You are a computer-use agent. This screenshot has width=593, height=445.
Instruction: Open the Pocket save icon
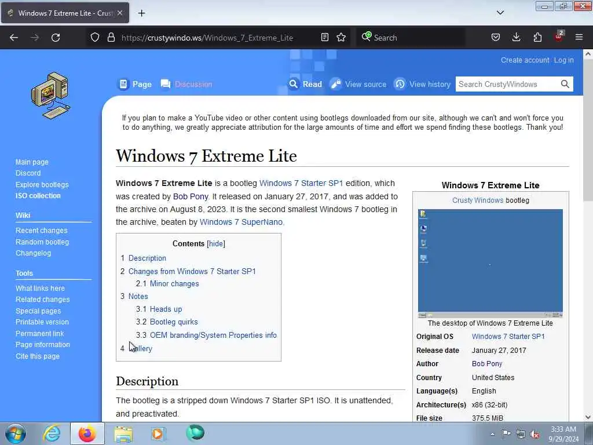[x=496, y=37]
